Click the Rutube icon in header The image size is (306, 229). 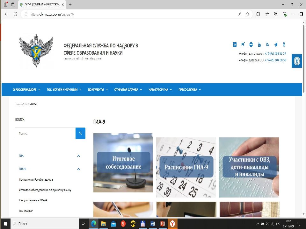tap(243, 45)
